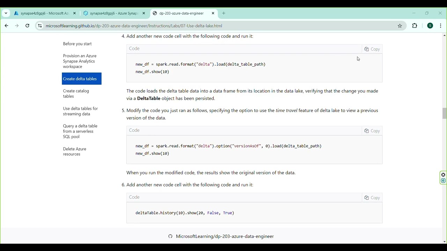
Task: Open a new browser tab
Action: coord(224,13)
